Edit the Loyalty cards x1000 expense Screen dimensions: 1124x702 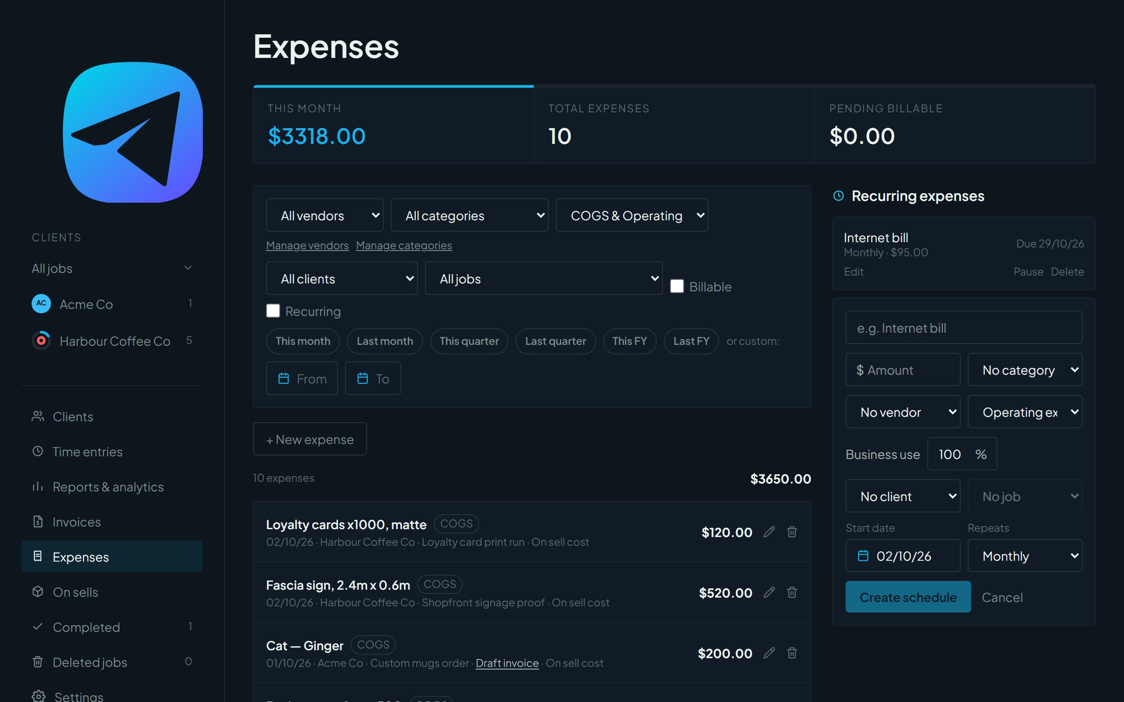(x=769, y=532)
